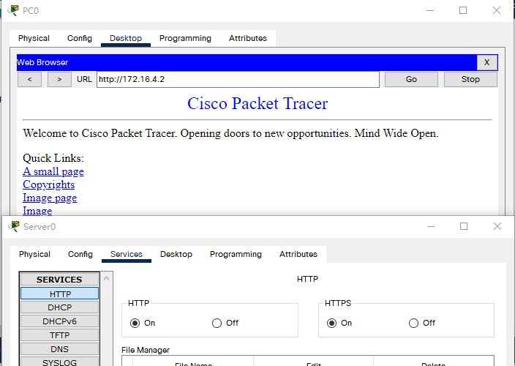Select HTTP in the services list
Screen dimensions: 515x366
[x=60, y=294]
